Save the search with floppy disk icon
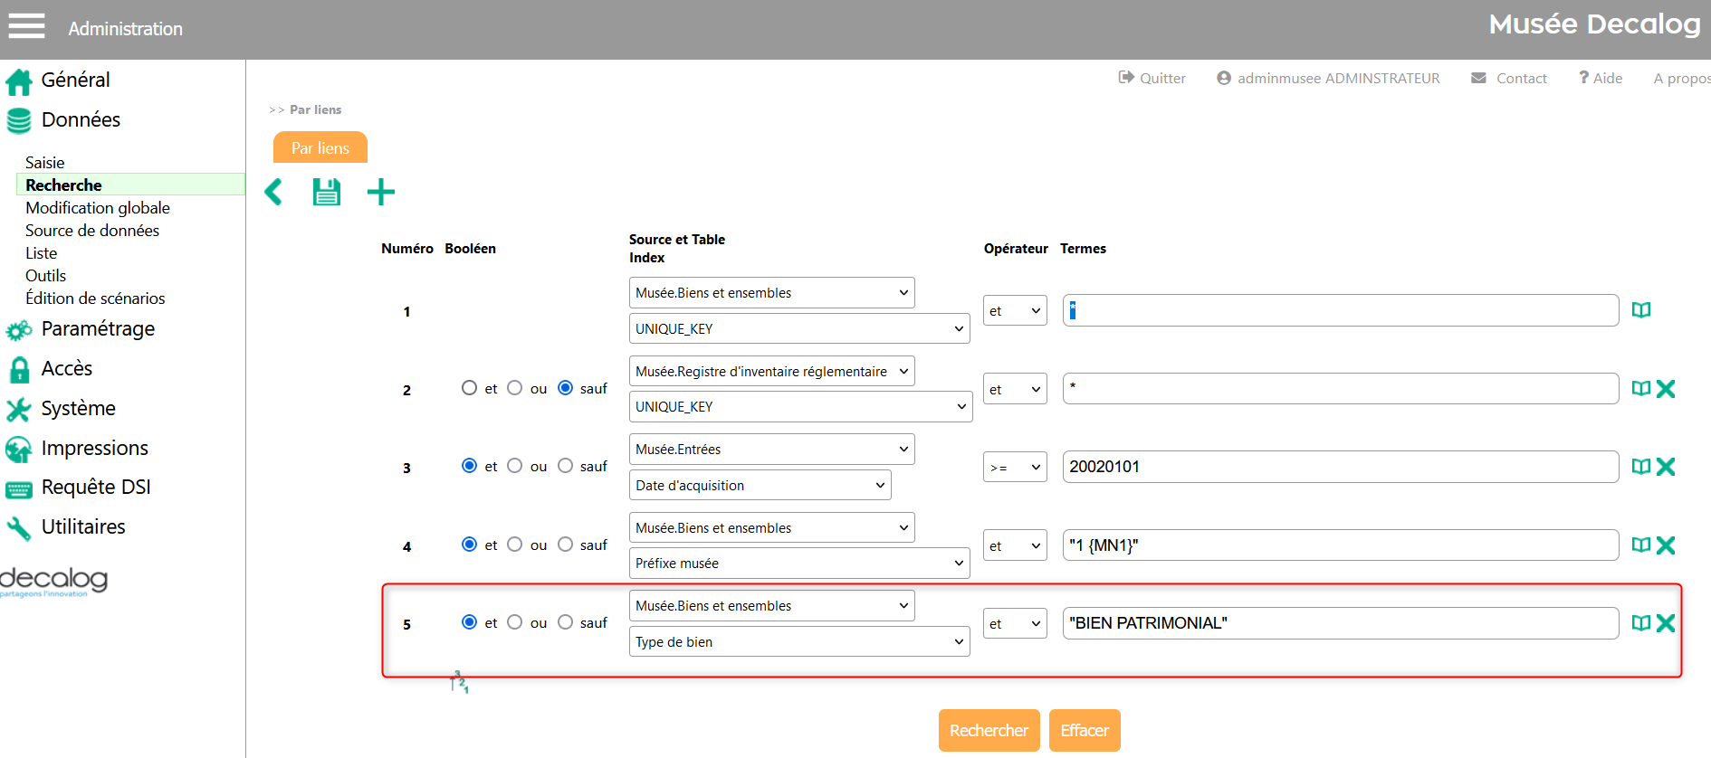The width and height of the screenshot is (1711, 758). (x=326, y=192)
